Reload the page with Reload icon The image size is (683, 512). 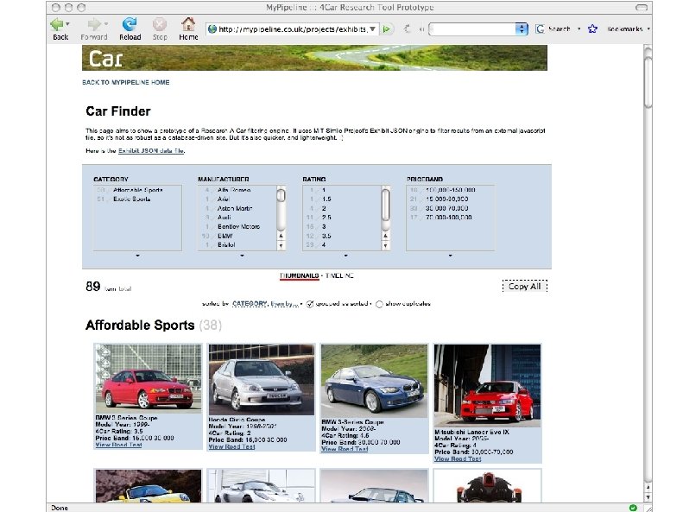click(130, 24)
